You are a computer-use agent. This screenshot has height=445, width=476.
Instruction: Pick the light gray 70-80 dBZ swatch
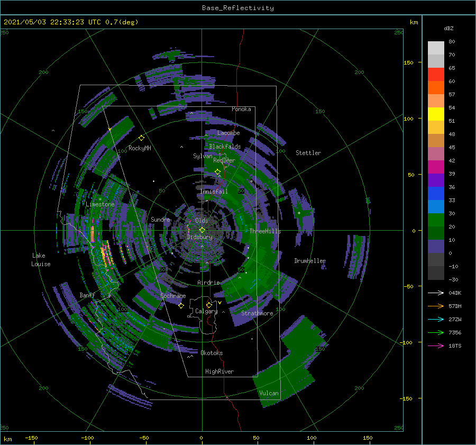click(x=436, y=48)
